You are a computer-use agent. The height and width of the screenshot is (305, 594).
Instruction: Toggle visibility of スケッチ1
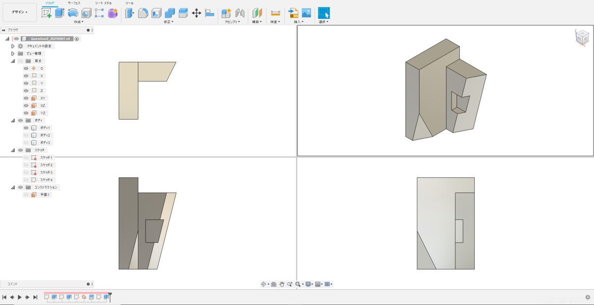[x=26, y=158]
